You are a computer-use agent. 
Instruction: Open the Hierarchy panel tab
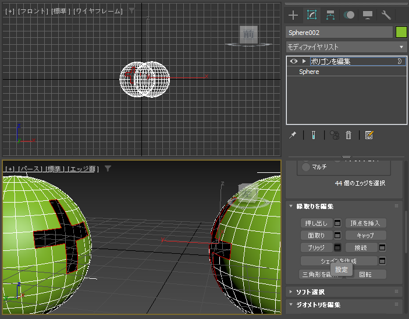330,15
